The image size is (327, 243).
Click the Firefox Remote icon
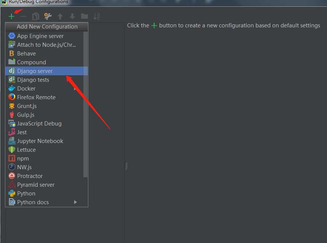tap(12, 97)
